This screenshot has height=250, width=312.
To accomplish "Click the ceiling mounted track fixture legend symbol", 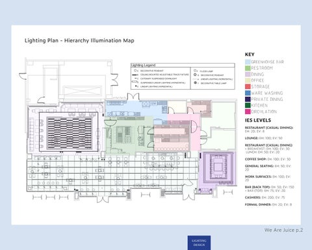I will pyautogui.click(x=135, y=75).
